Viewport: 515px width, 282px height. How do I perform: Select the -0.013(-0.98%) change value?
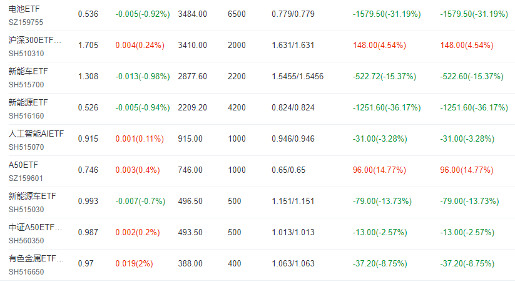(x=143, y=76)
